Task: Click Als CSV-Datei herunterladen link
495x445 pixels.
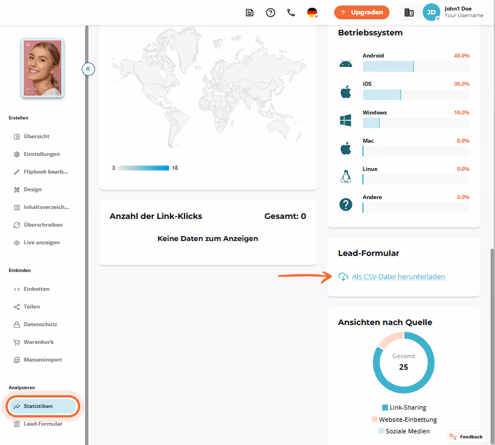Action: [398, 276]
